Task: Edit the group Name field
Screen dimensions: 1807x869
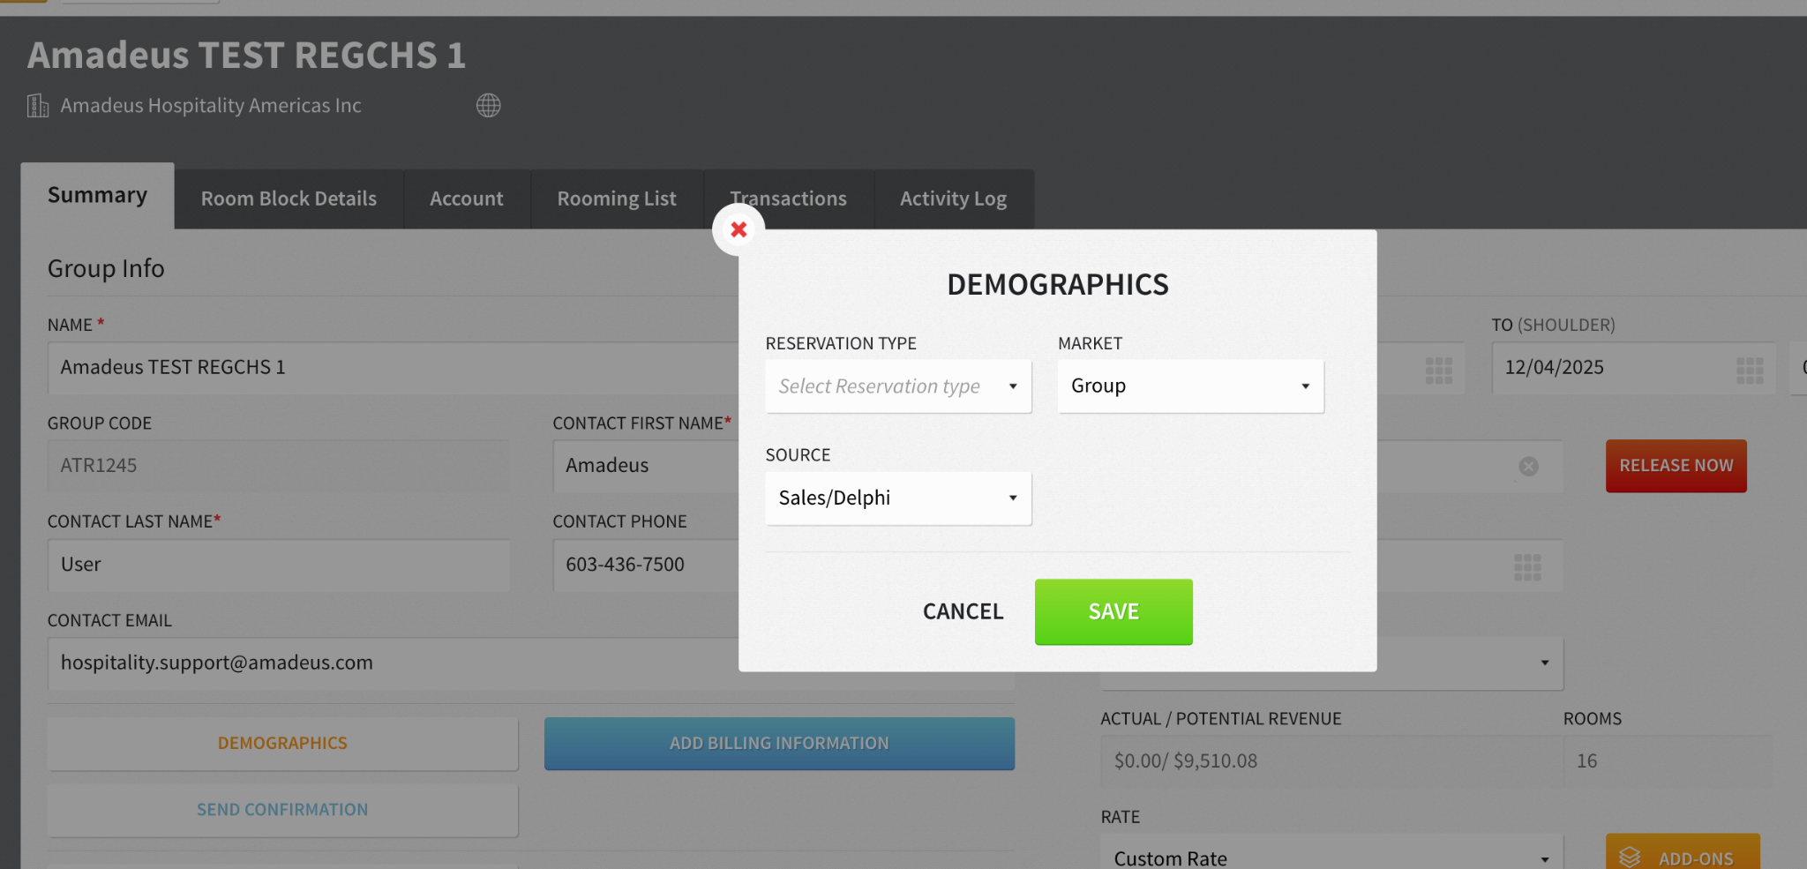Action: click(x=393, y=368)
